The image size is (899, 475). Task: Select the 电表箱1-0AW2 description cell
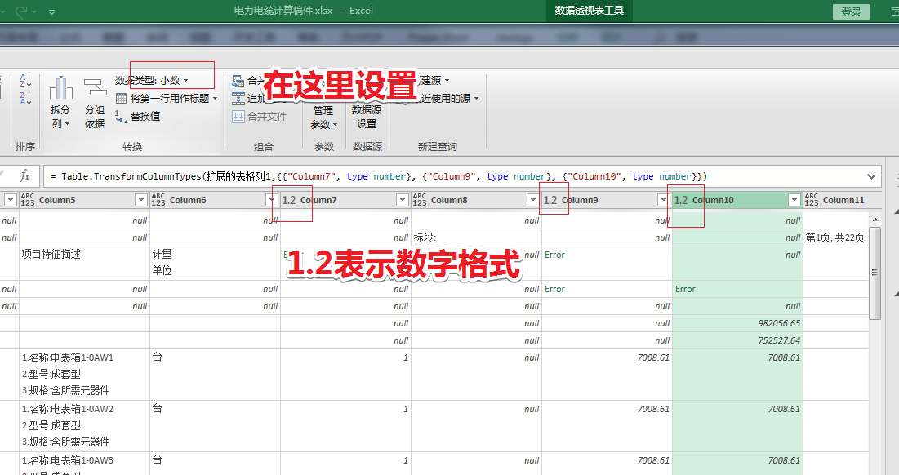84,426
